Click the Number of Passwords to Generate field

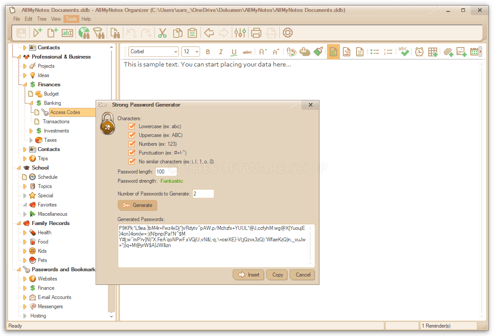tap(203, 194)
